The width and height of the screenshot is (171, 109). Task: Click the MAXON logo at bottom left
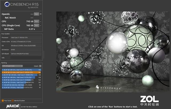coord(13,106)
